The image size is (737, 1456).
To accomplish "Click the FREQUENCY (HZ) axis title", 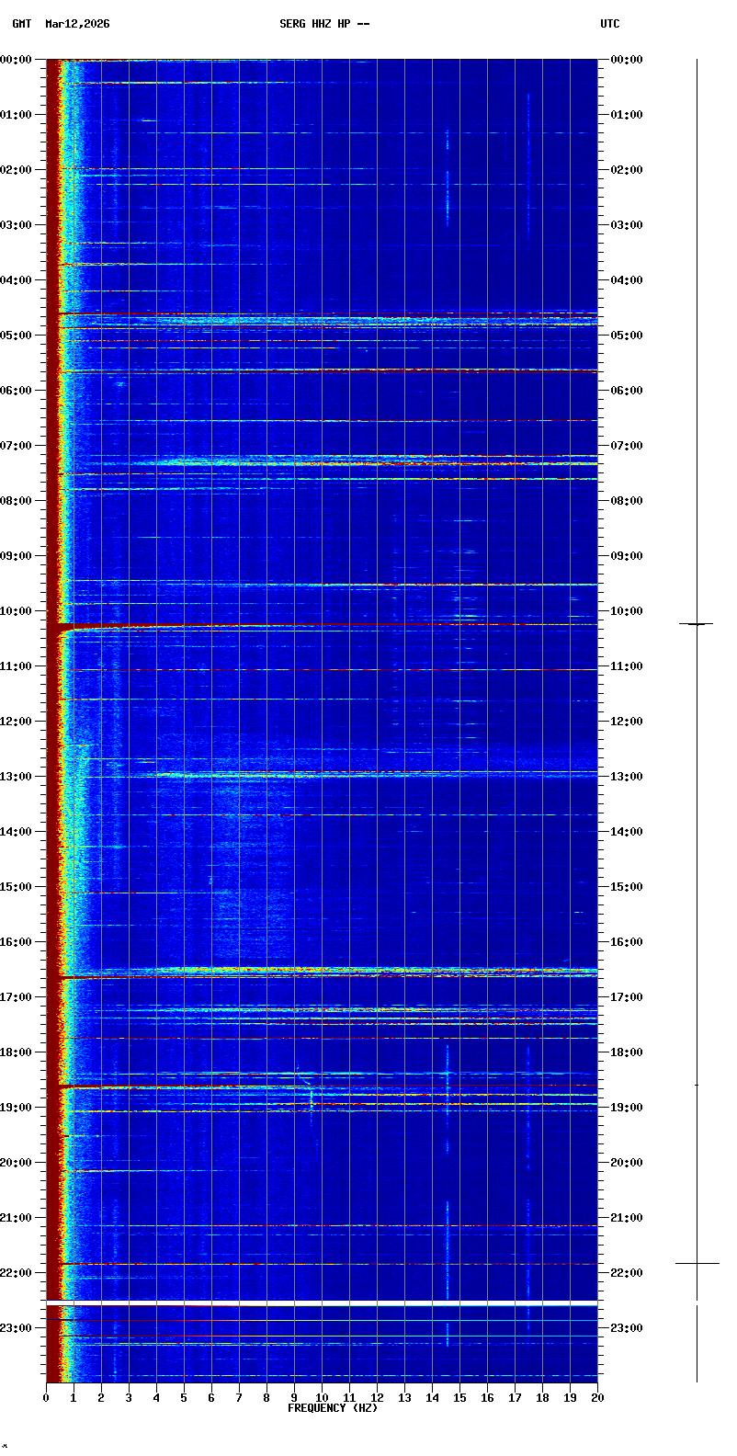I will pos(333,1408).
